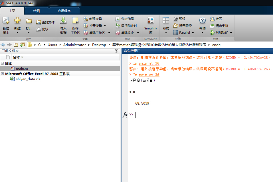Open 预设 (Preferences) gear icon
Screen dimensions: 273x182
click(x=176, y=19)
